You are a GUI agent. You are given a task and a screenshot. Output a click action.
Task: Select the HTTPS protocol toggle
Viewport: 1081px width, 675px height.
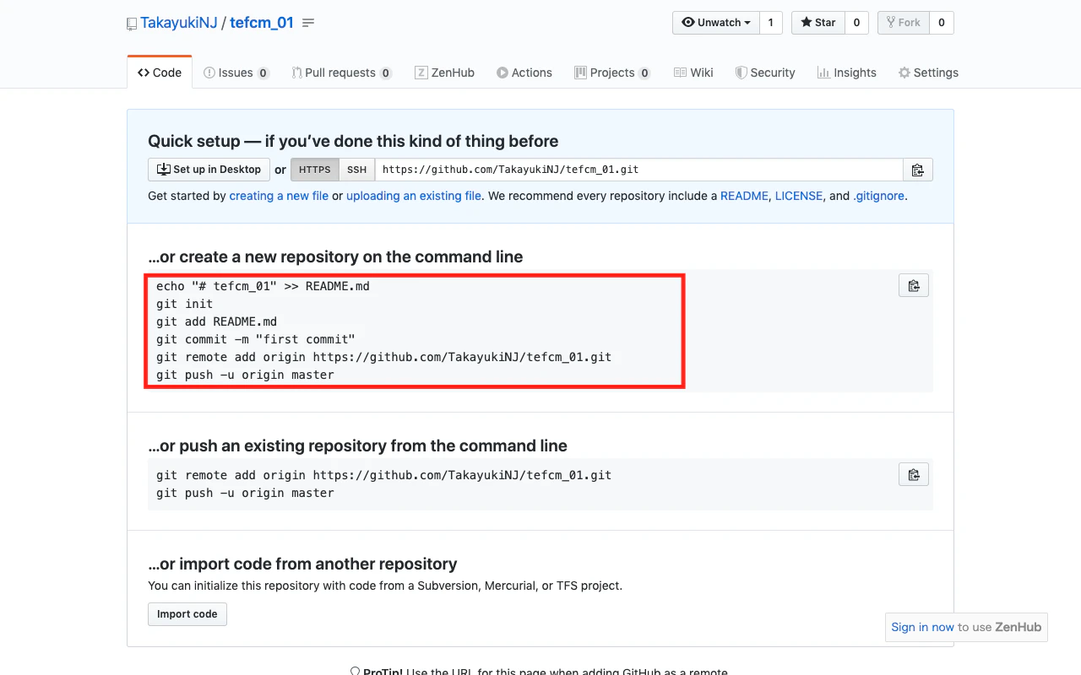point(315,170)
